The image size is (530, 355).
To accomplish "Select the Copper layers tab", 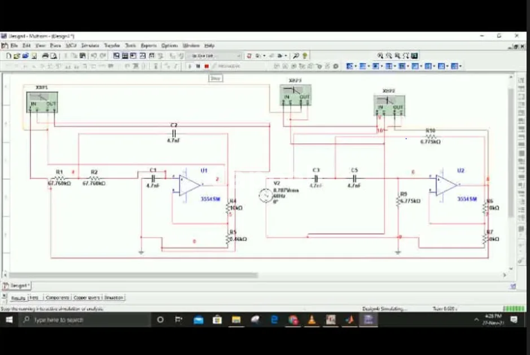I will (87, 298).
